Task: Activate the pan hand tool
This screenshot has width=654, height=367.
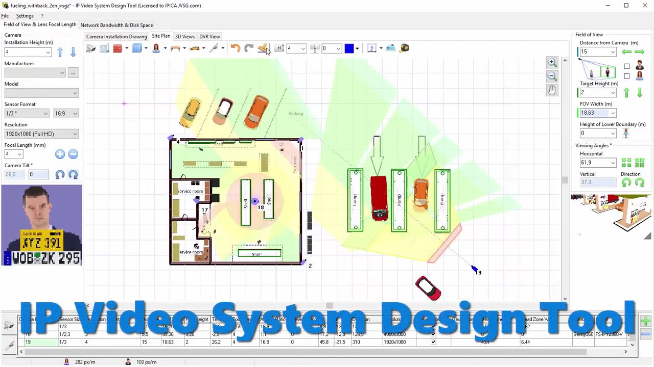Action: click(x=552, y=90)
